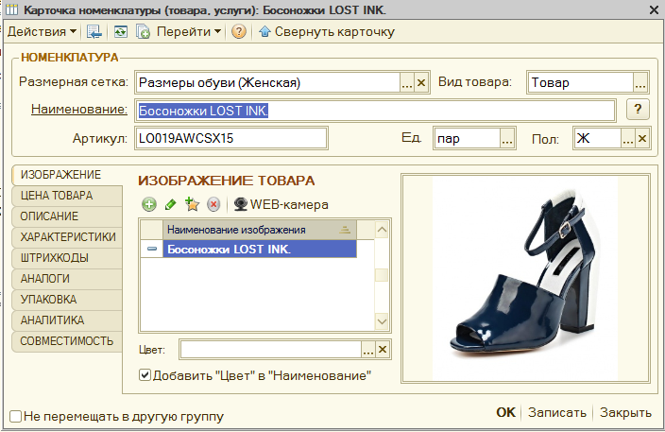Image resolution: width=665 pixels, height=432 pixels.
Task: Switch to the ХАРАКТЕРИСТИКИ tab
Action: point(67,236)
